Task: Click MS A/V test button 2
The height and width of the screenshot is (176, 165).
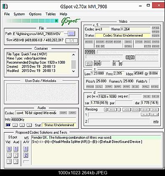Action: [x=26, y=155]
